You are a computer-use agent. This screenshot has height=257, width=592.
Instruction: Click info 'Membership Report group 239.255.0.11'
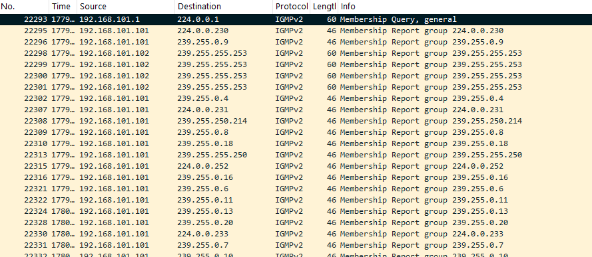(424, 200)
